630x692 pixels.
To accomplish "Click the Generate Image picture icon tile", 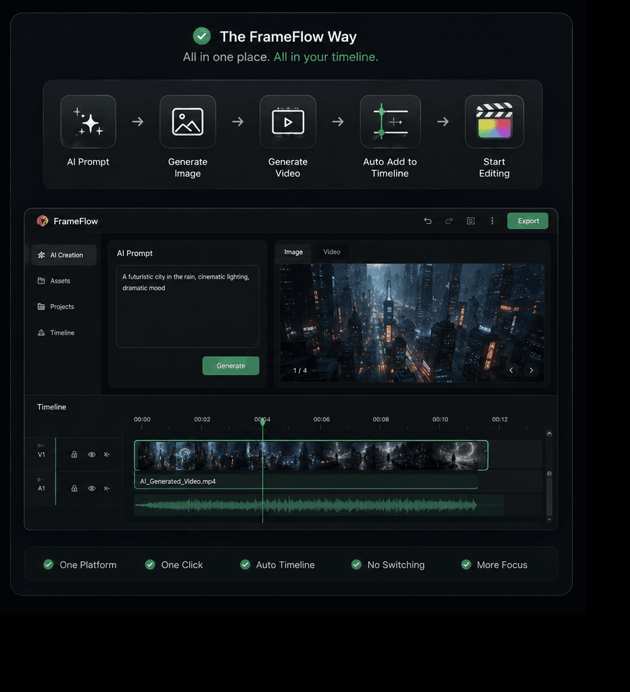I will pyautogui.click(x=188, y=122).
